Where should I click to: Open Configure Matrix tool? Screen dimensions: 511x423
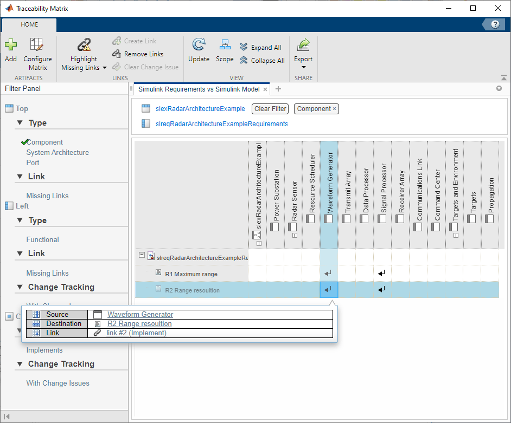37,54
